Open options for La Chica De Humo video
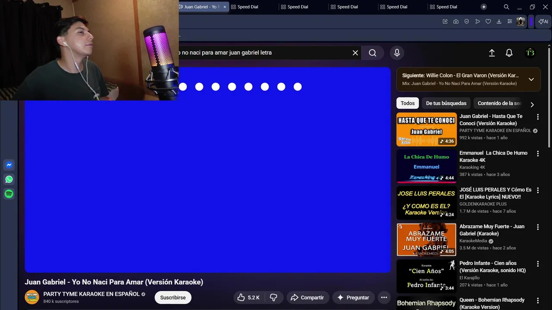 click(537, 154)
